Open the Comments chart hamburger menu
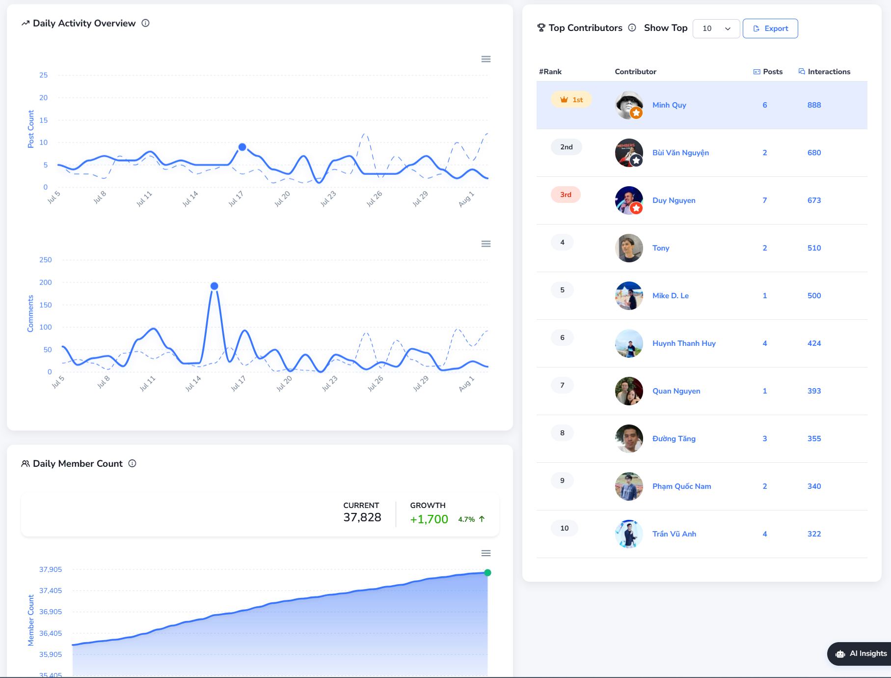Image resolution: width=891 pixels, height=678 pixels. 486,244
